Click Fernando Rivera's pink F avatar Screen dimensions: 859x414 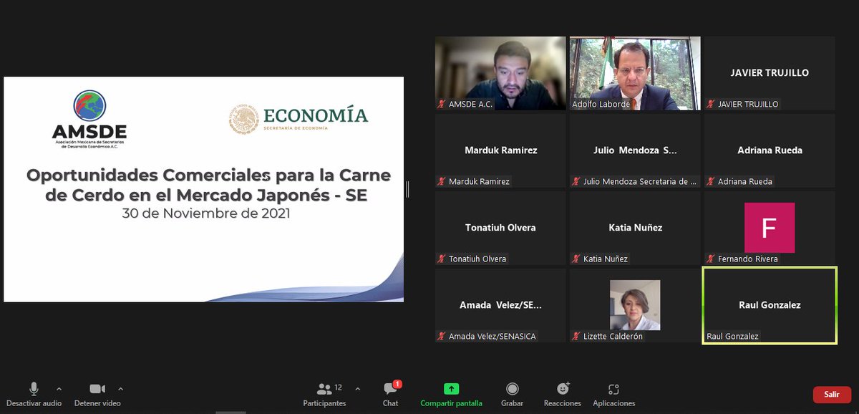click(770, 228)
